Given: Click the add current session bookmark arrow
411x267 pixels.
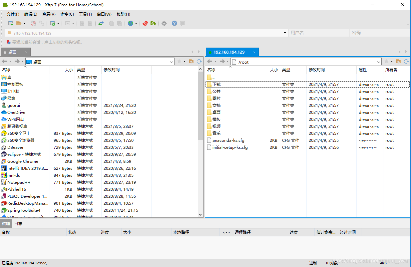Looking at the screenshot, I should (x=9, y=42).
